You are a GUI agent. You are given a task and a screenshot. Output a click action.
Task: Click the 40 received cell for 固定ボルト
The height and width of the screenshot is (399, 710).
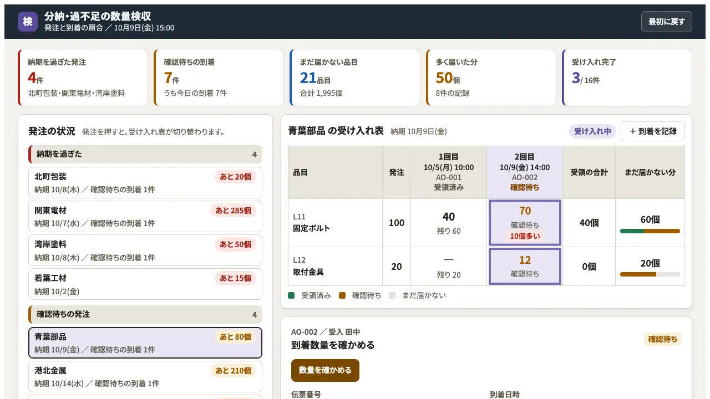(449, 223)
